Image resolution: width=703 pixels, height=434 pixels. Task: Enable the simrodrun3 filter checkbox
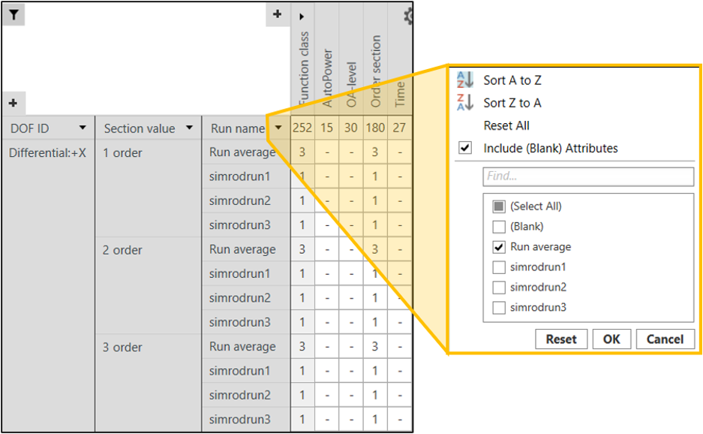click(498, 308)
